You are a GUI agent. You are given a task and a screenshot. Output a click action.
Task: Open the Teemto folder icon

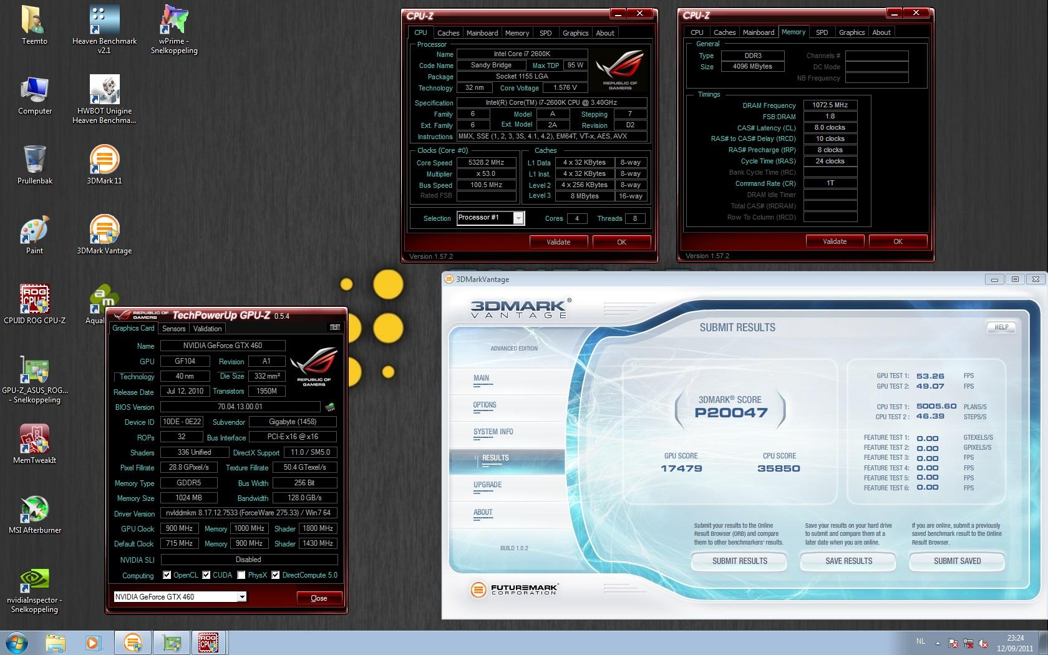[34, 26]
